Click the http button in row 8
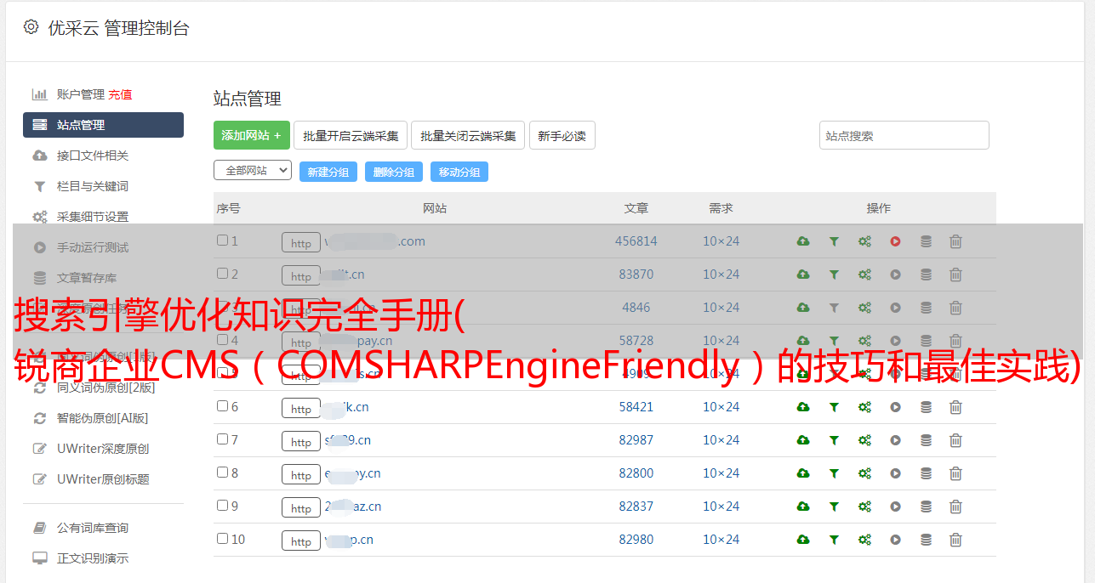Viewport: 1095px width, 583px height. pyautogui.click(x=301, y=474)
